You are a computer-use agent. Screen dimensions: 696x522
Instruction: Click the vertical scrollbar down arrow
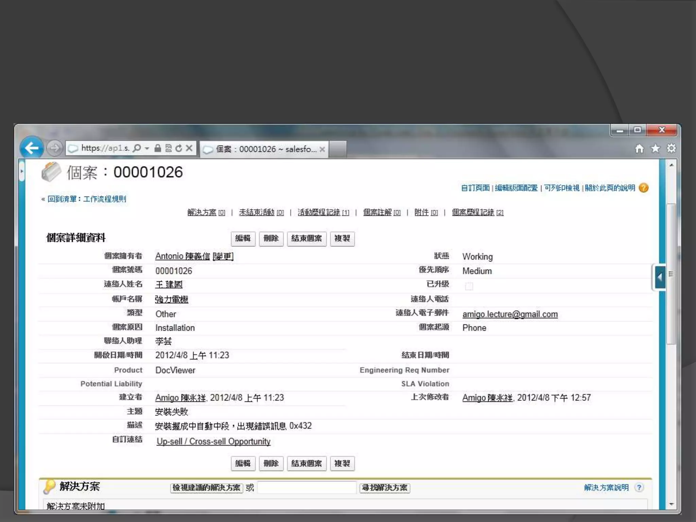(x=671, y=504)
